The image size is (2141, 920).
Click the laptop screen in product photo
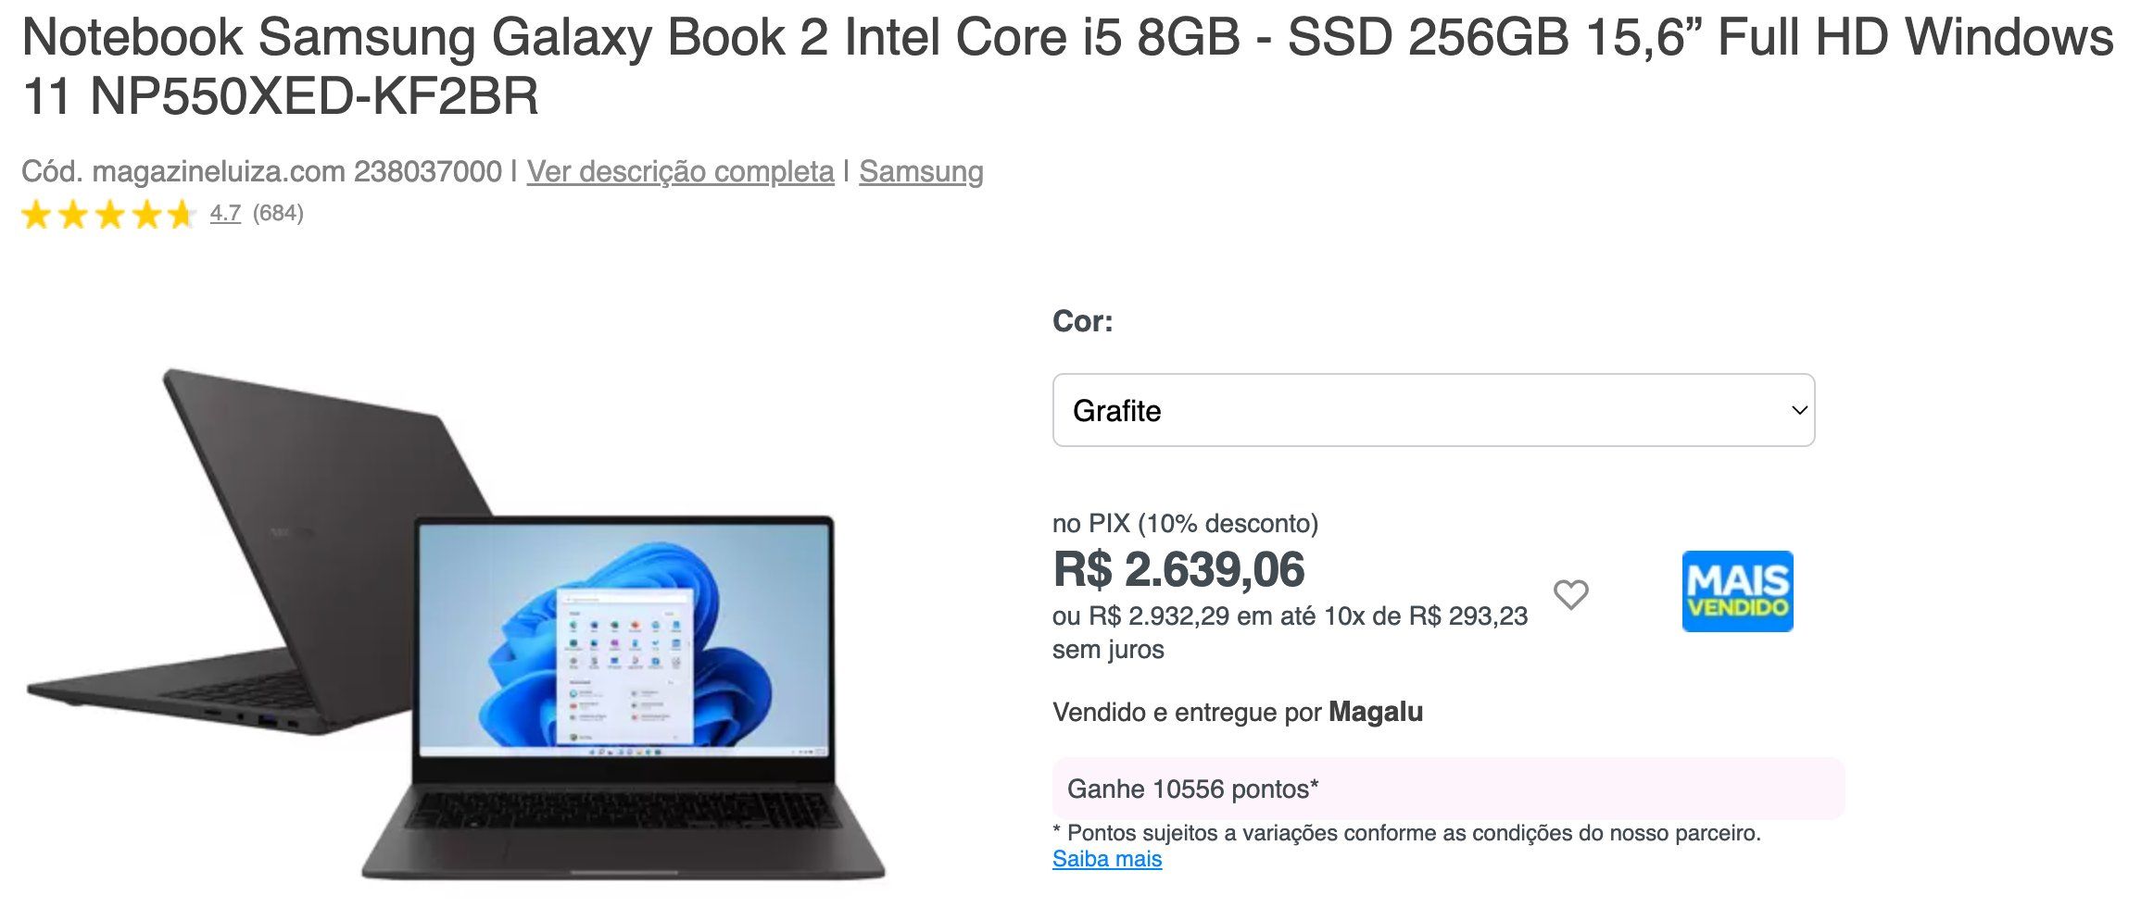tap(625, 637)
